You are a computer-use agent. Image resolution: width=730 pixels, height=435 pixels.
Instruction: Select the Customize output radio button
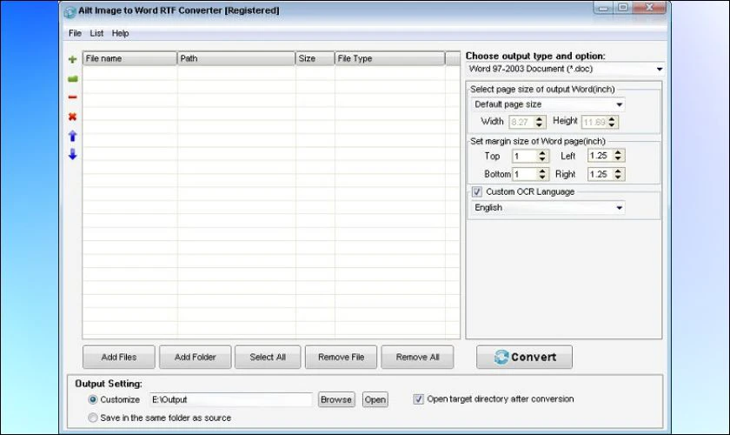[93, 399]
